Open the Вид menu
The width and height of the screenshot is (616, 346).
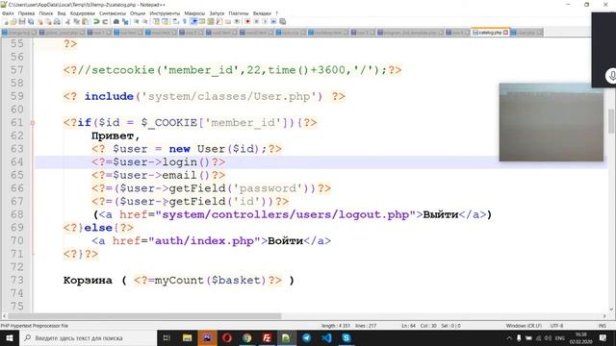tap(62, 13)
